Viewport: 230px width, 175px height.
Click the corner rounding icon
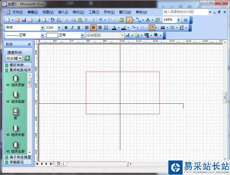point(127,35)
